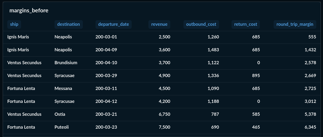323x137 pixels.
Task: Click the Brundisium destination cell
Action: [x=66, y=63]
